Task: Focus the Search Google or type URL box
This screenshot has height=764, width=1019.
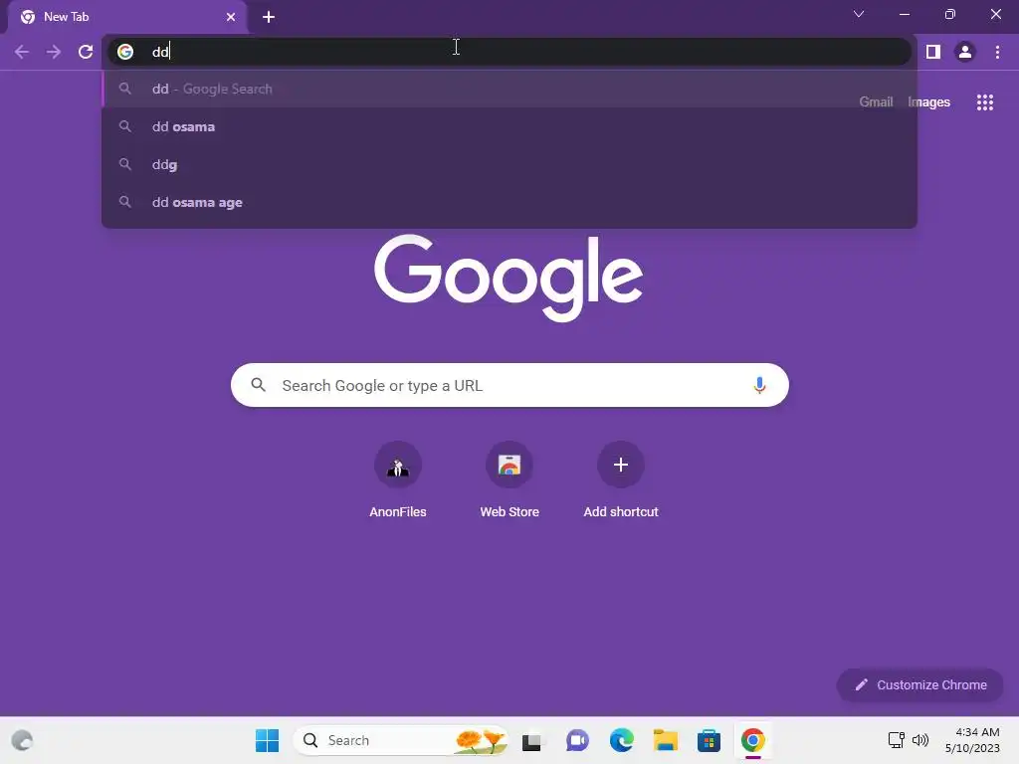Action: pyautogui.click(x=509, y=385)
